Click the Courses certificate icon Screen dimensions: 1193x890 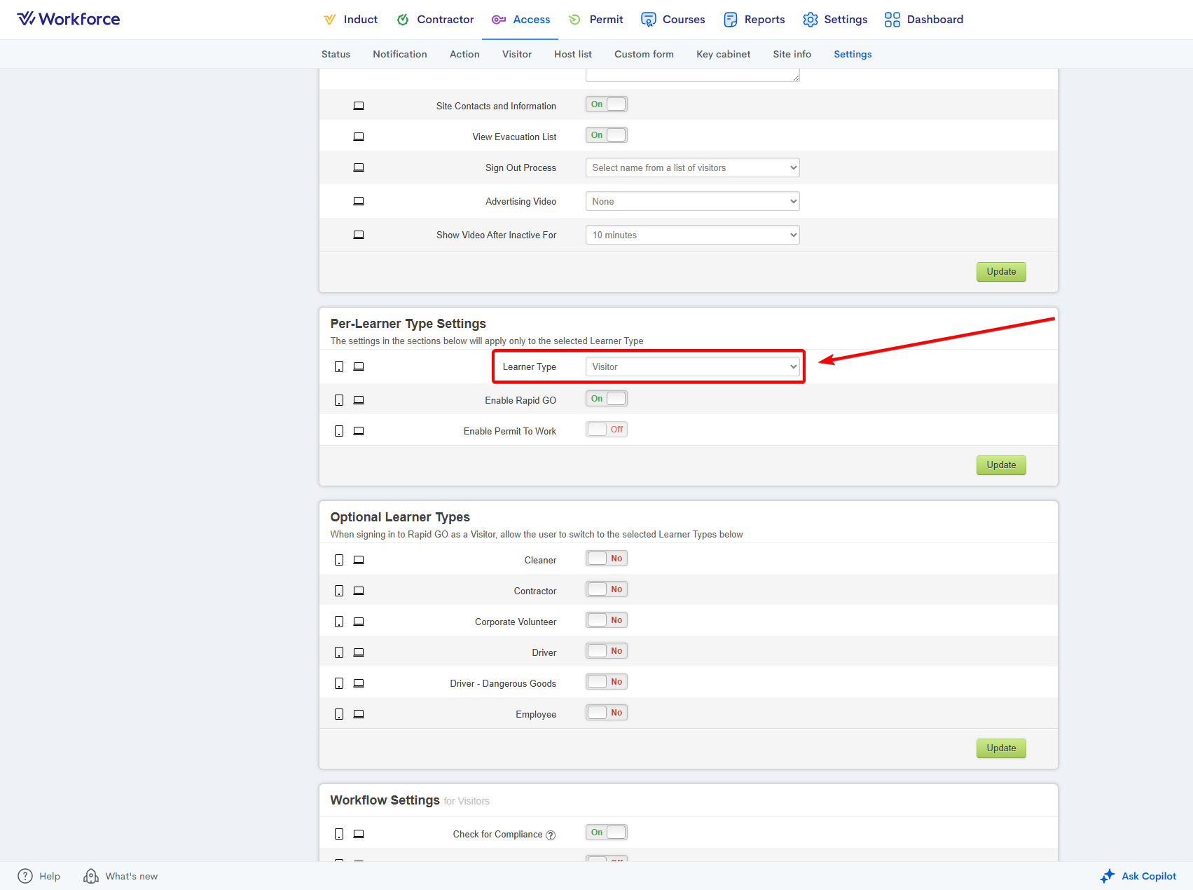click(648, 20)
